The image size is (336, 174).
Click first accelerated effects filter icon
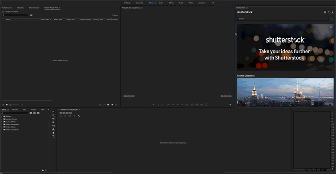31,113
